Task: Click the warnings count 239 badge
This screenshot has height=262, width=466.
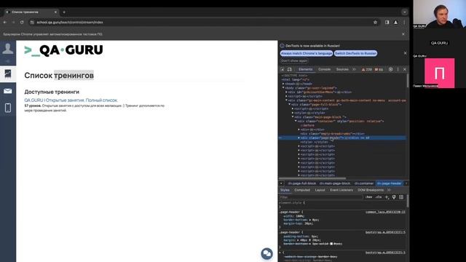Action: pos(367,69)
